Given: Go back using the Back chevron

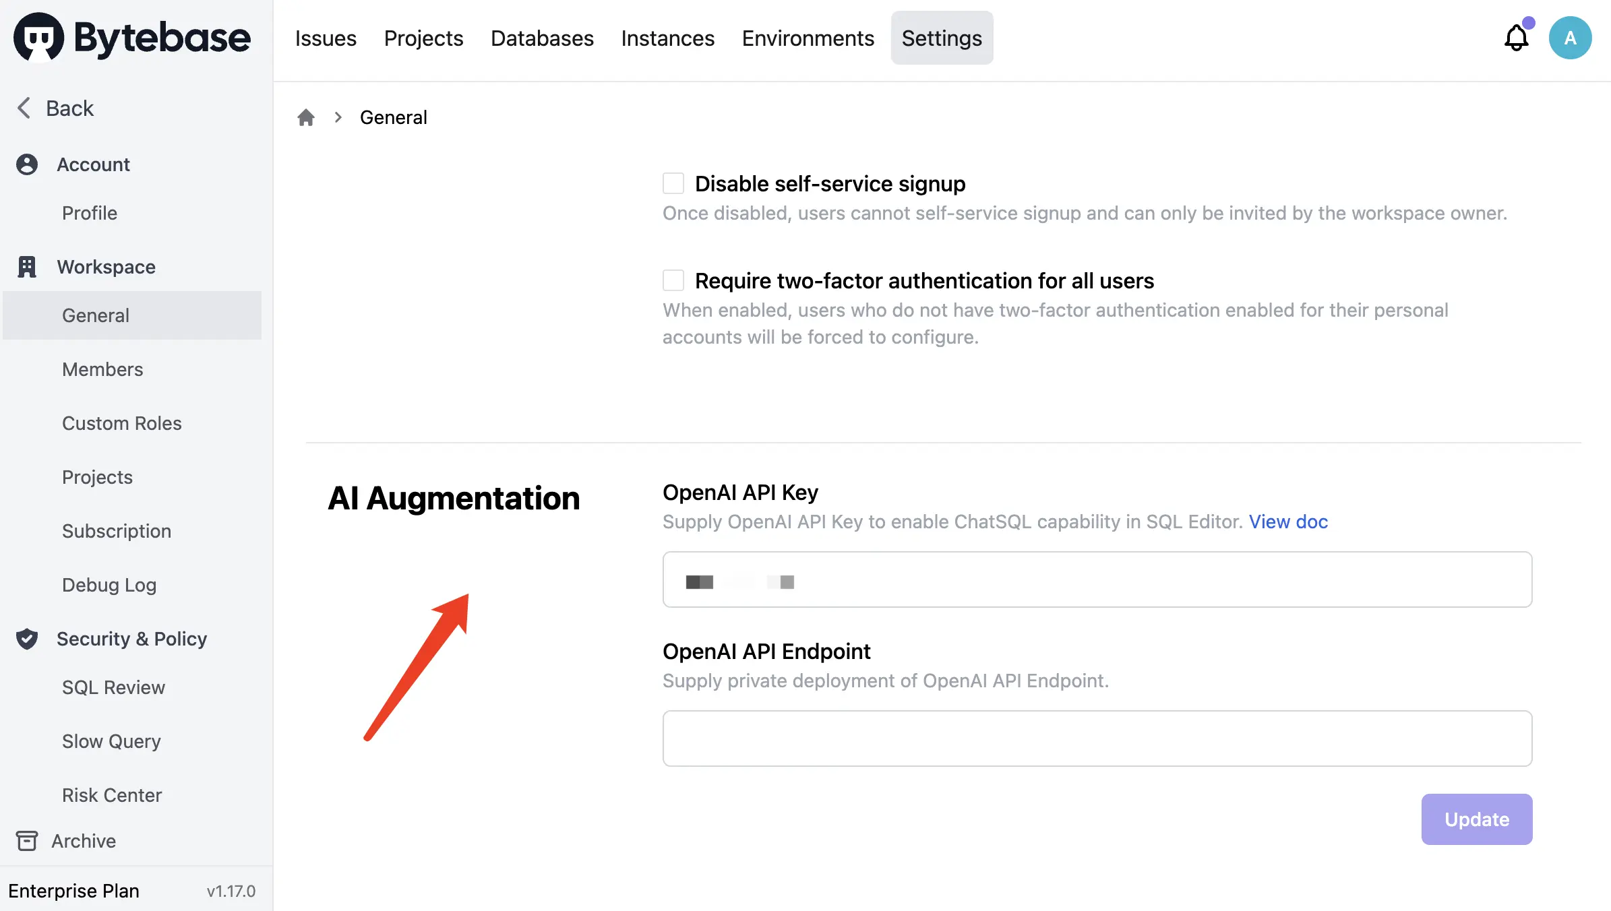Looking at the screenshot, I should pyautogui.click(x=24, y=108).
